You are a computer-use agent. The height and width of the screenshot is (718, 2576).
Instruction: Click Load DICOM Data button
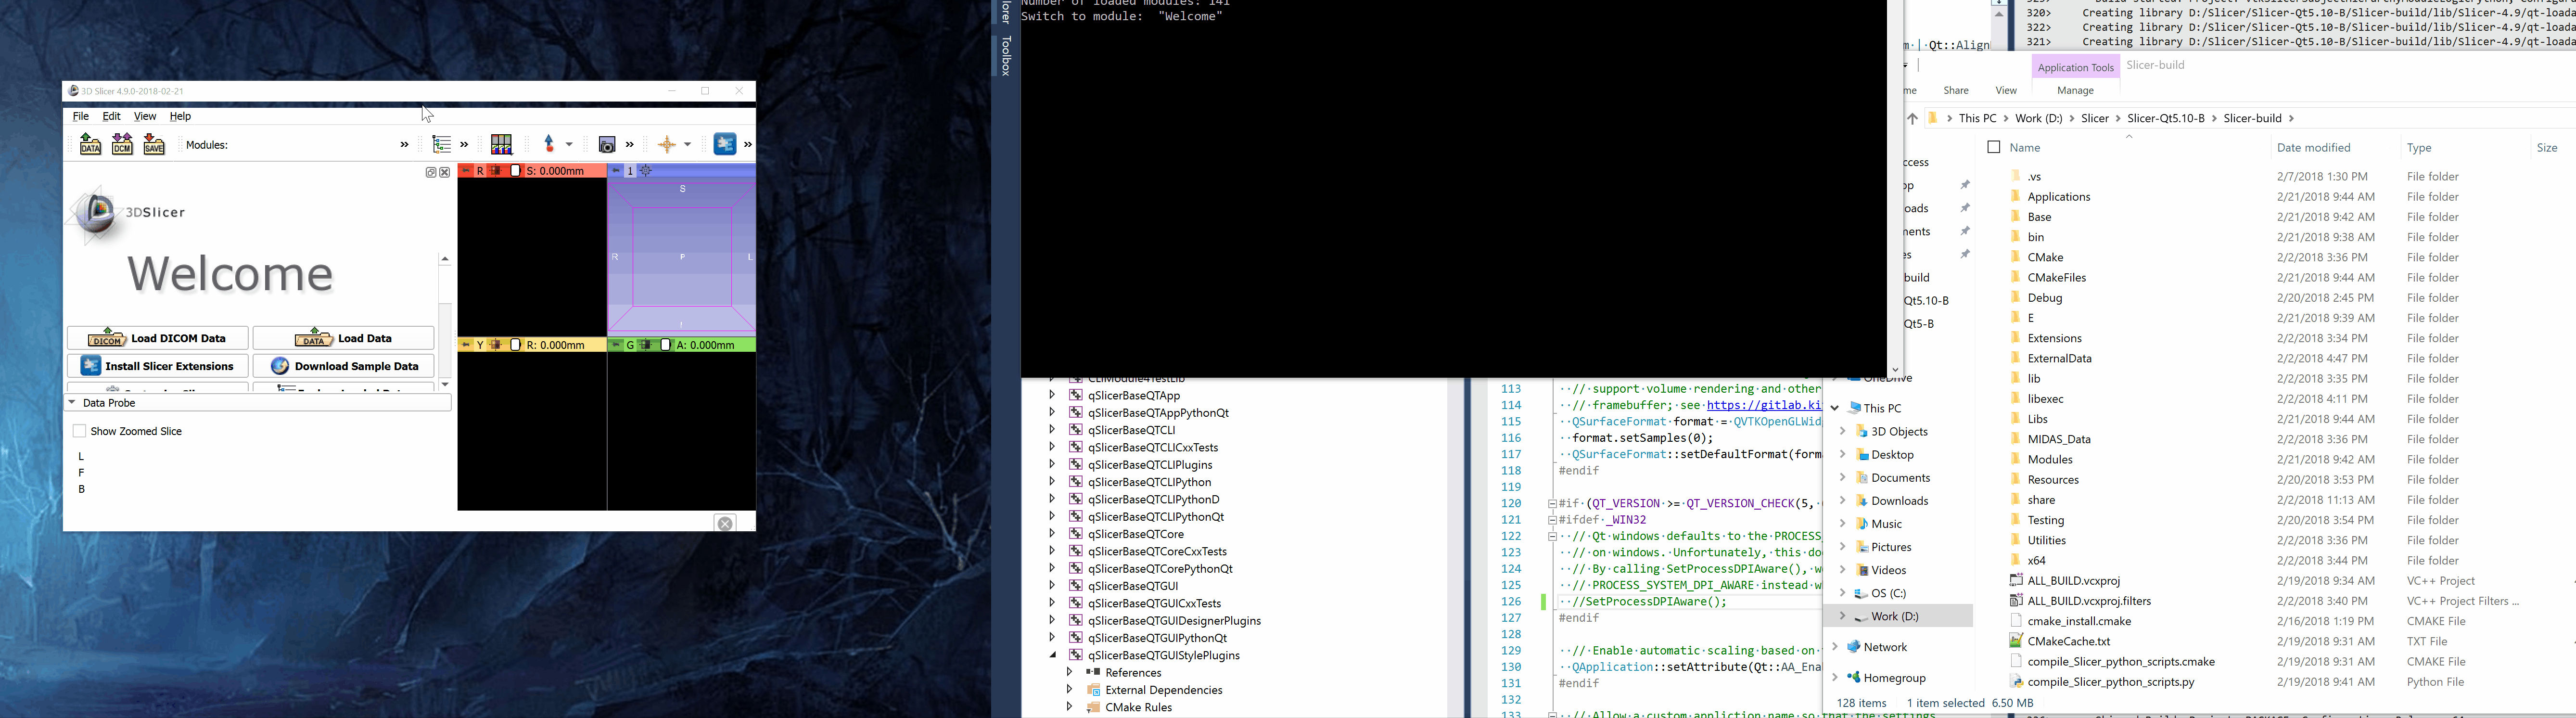coord(158,338)
